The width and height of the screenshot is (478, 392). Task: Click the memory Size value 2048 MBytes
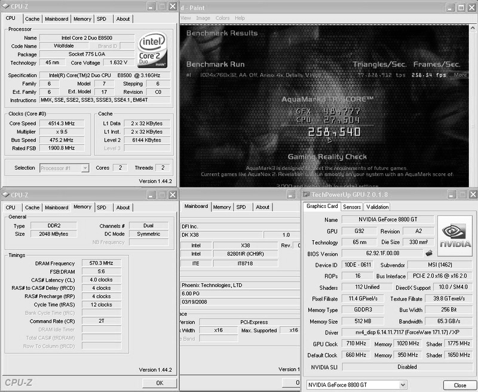(54, 234)
